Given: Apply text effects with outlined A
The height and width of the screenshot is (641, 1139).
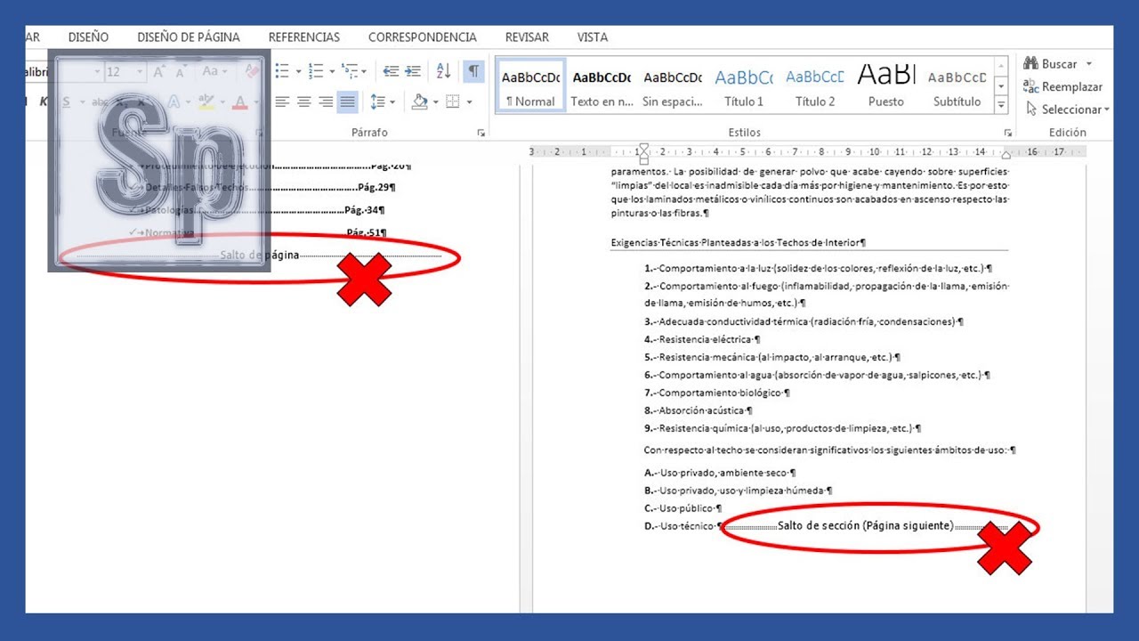Looking at the screenshot, I should click(174, 102).
